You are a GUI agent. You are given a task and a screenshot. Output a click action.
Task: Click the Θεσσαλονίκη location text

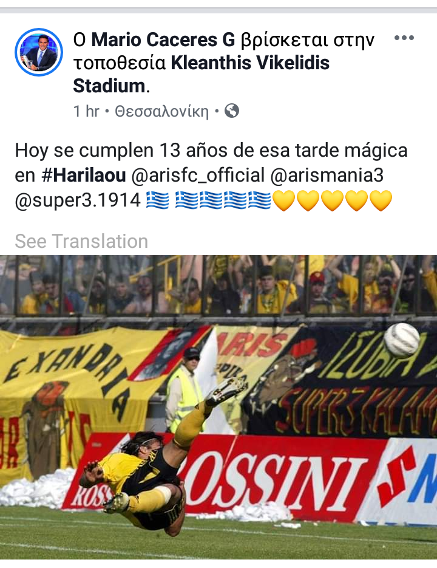162,111
